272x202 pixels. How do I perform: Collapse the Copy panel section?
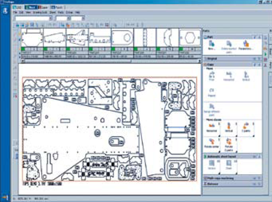(255, 64)
